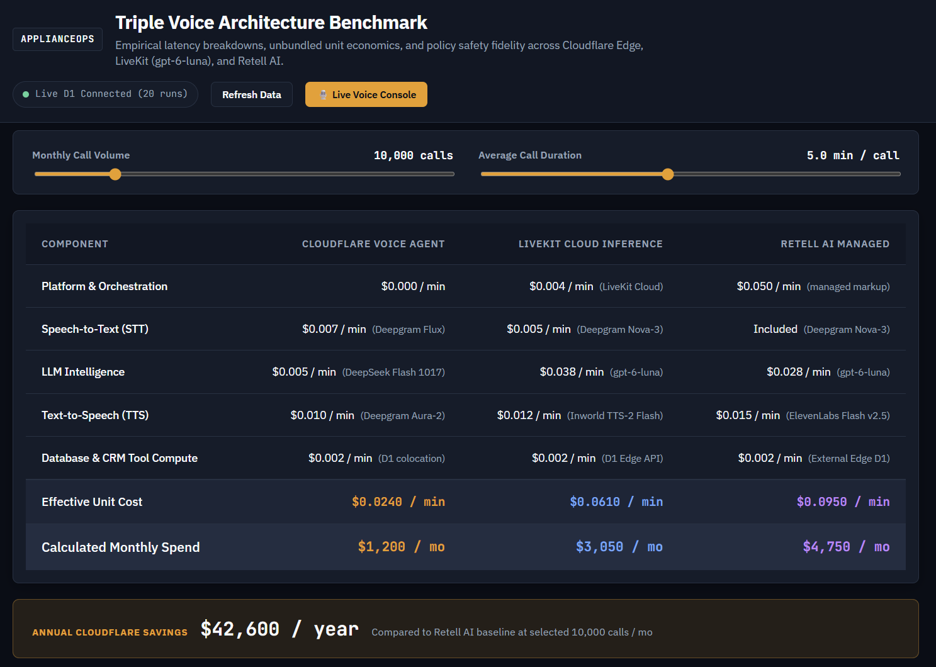Click the '$0.005 / min' LiveKit Deepgram Nova-3 cell
This screenshot has width=936, height=667.
tap(585, 329)
